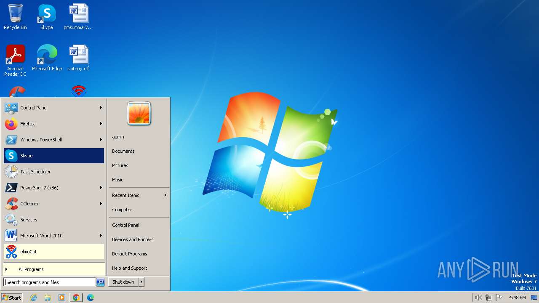
Task: Click the taskbar clock showing 4:48 PM
Action: click(517, 298)
